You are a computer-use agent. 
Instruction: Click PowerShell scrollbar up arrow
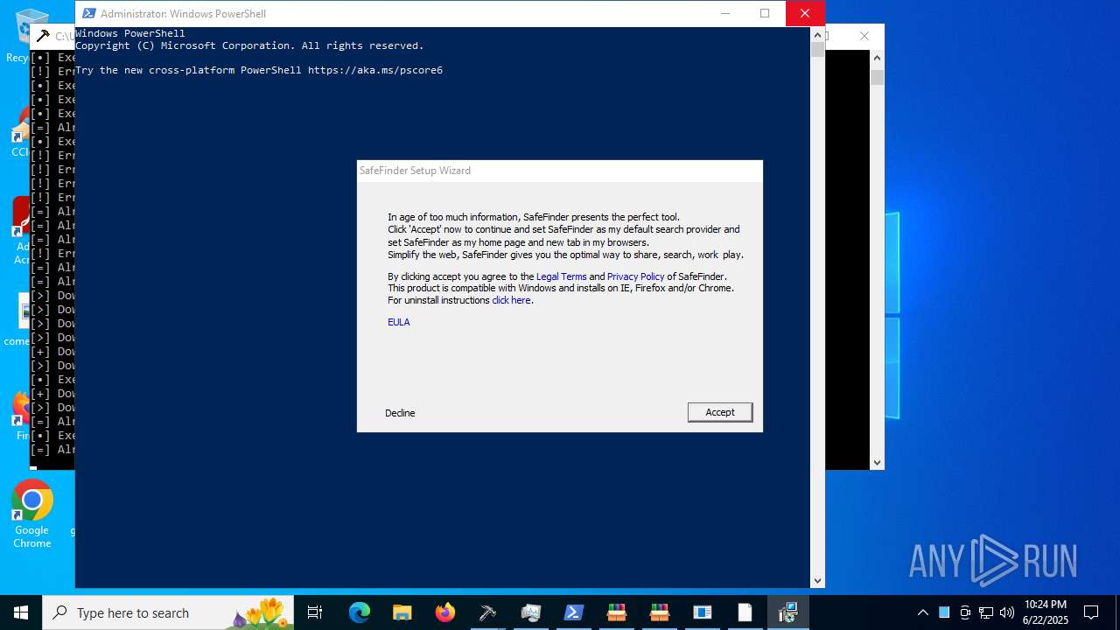(x=818, y=35)
